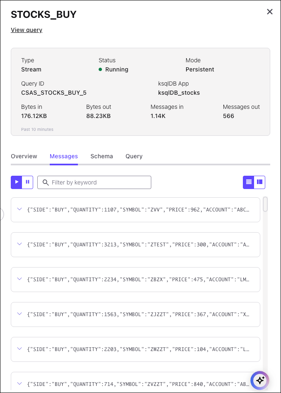Expand the ZTEST symbol message

19,244
